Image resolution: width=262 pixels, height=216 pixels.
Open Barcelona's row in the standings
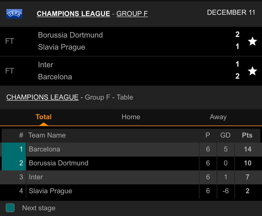(45, 149)
